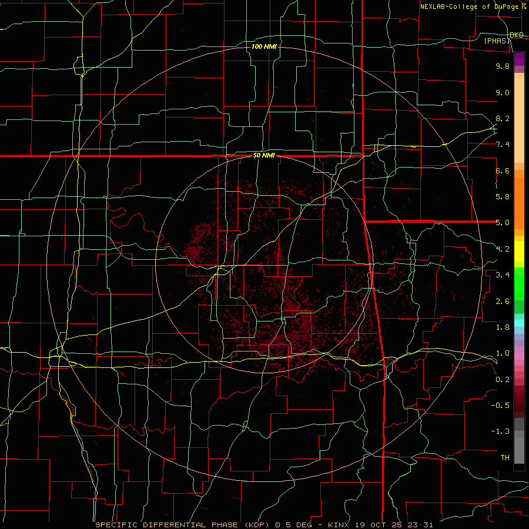This screenshot has height=529, width=529.
Task: Click the 0.2 scale value
Action: pyautogui.click(x=503, y=380)
